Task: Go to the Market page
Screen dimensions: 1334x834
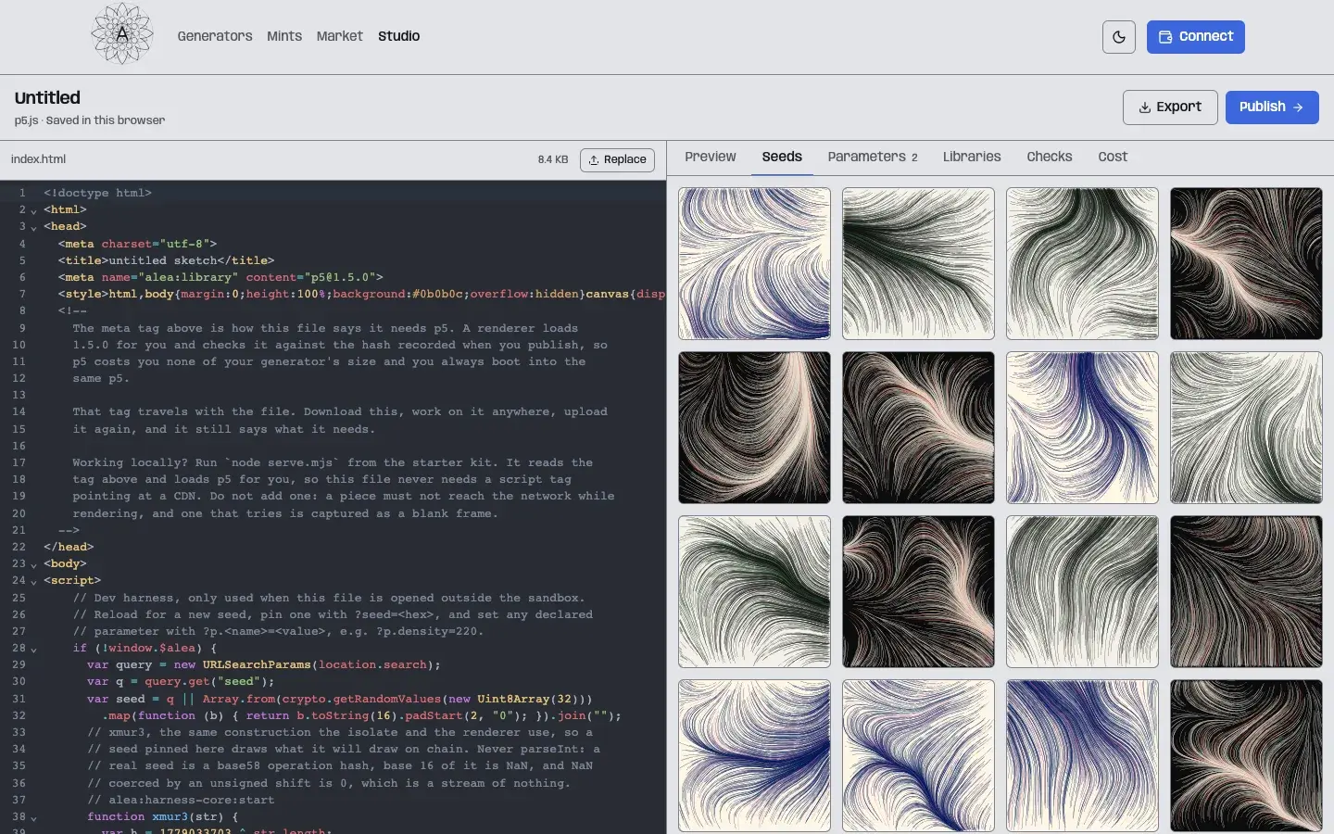Action: pos(339,36)
